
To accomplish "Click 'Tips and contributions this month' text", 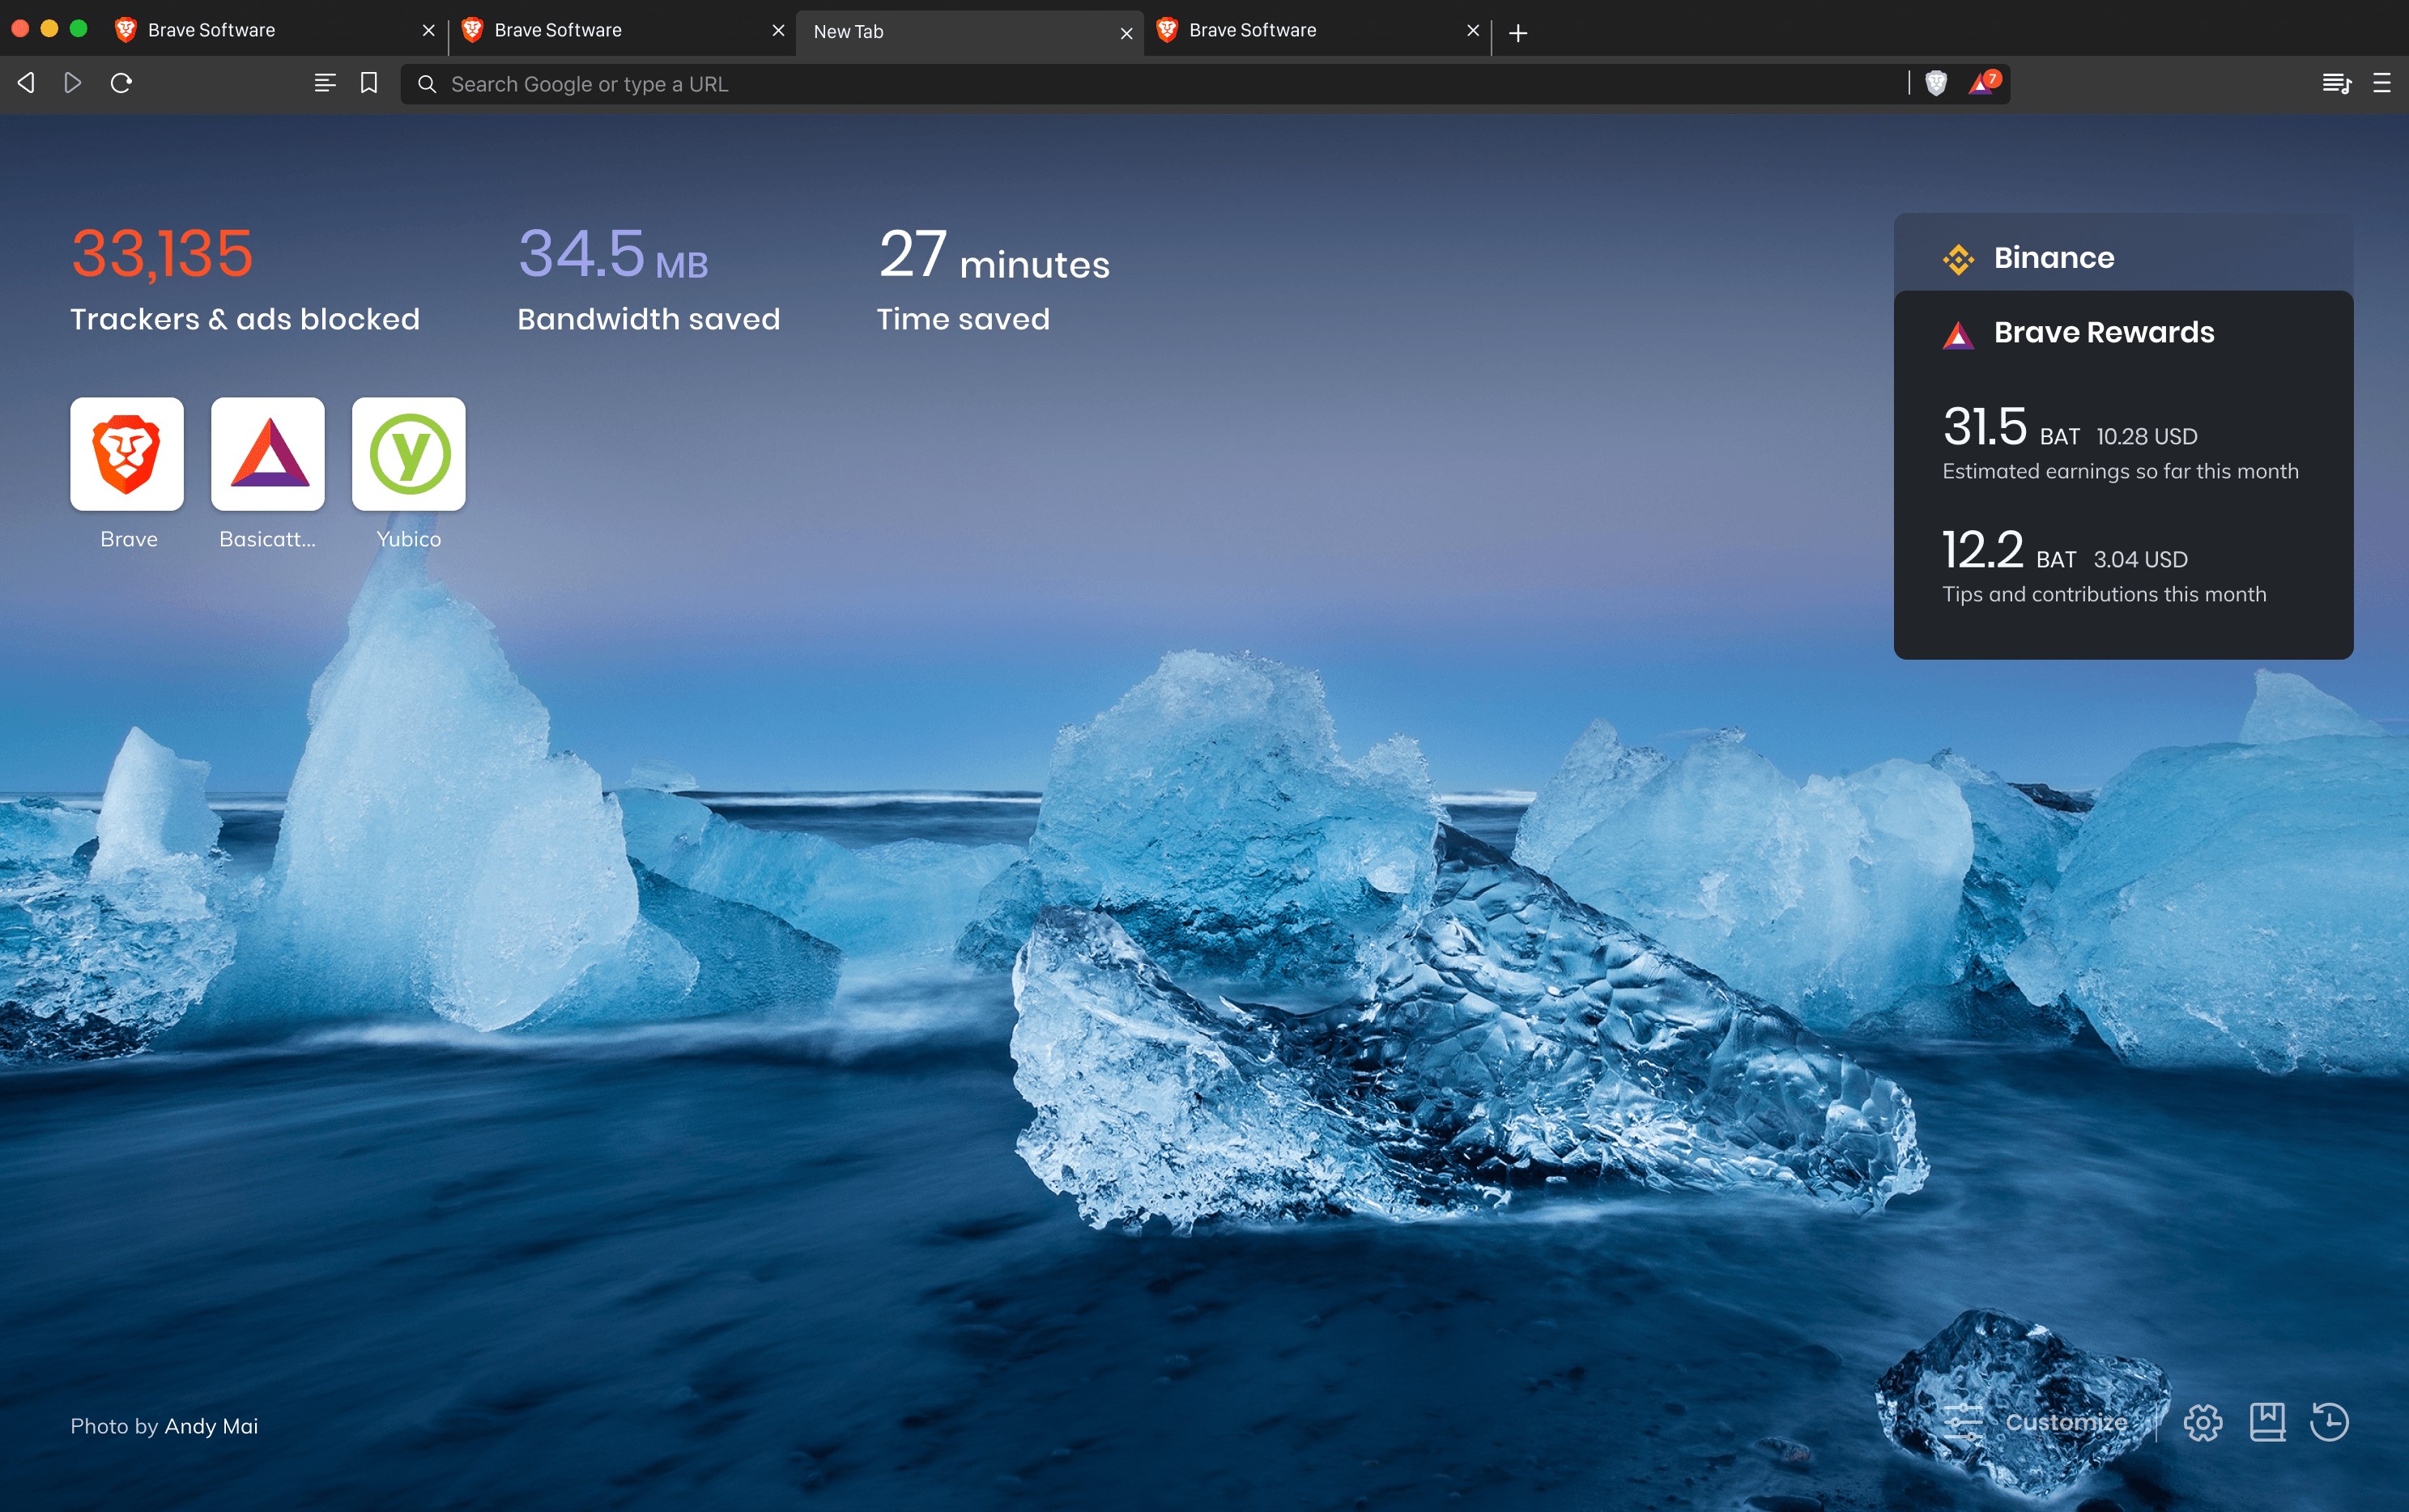I will coord(2104,595).
